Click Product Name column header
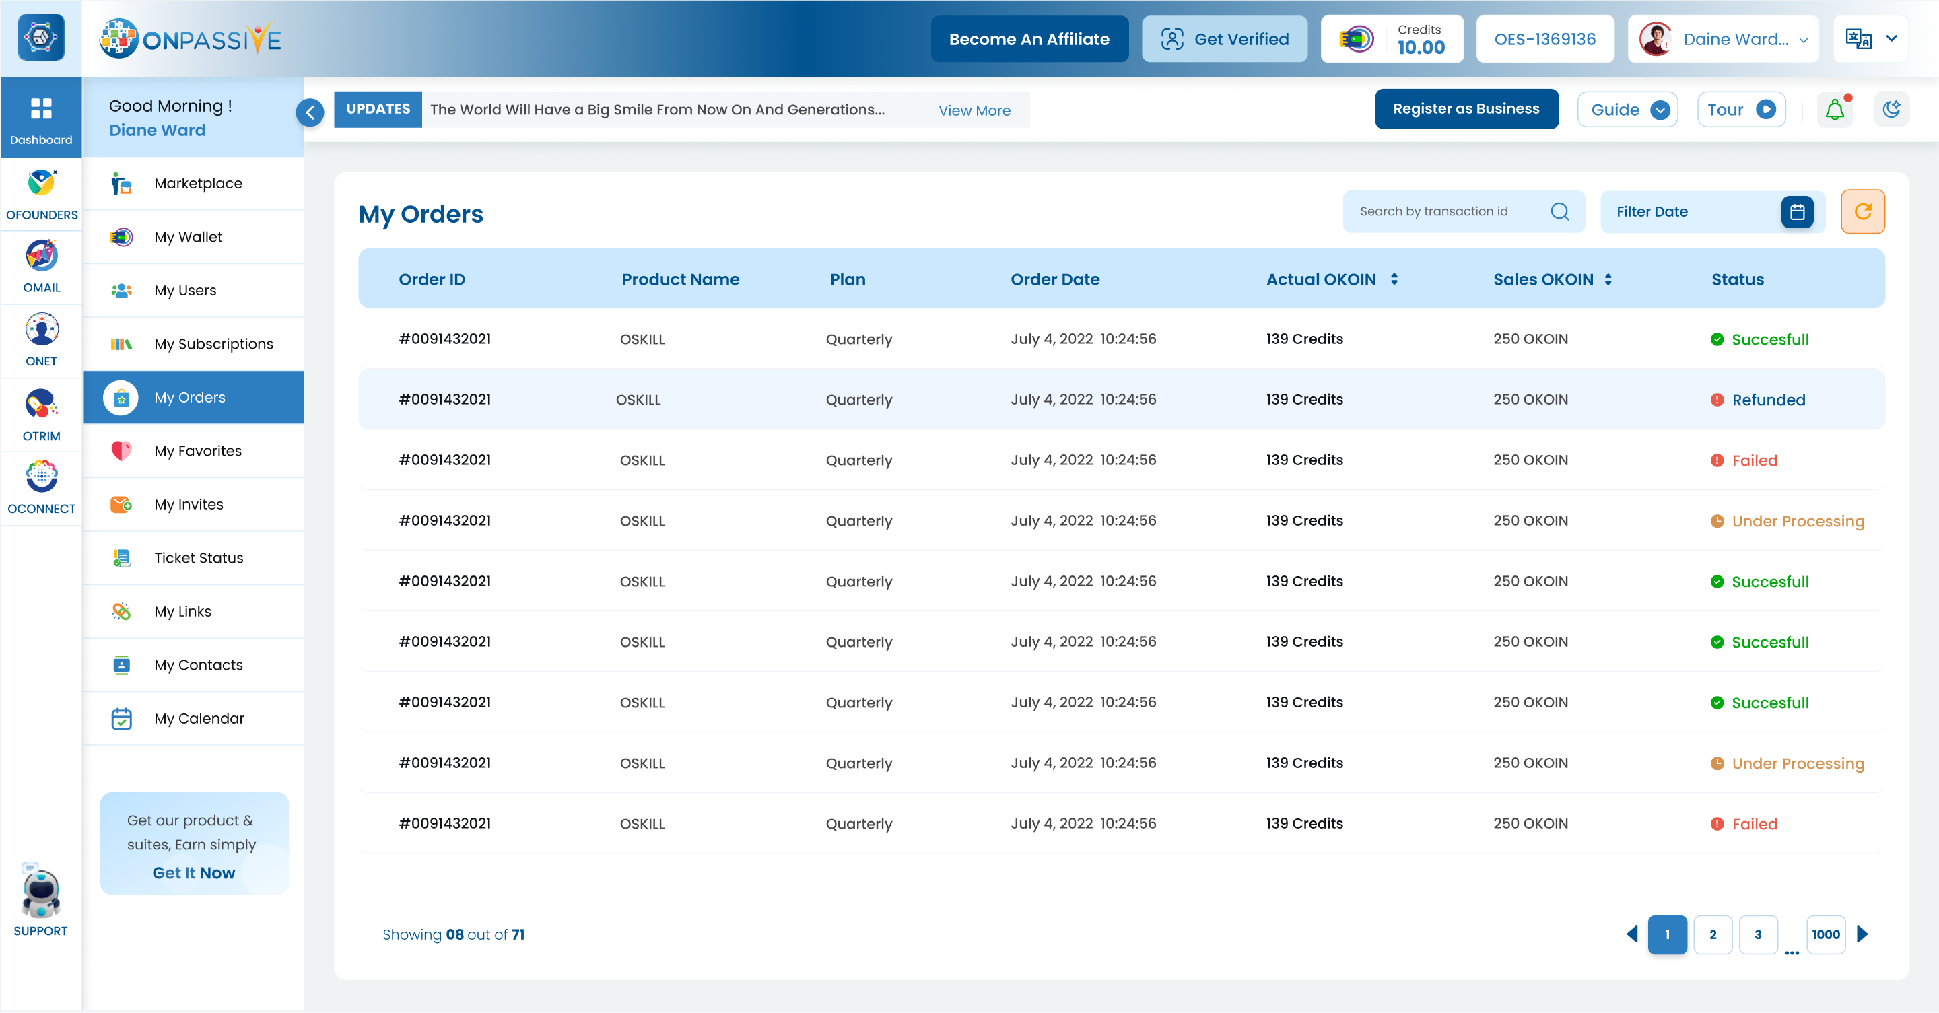1939x1013 pixels. 680,279
